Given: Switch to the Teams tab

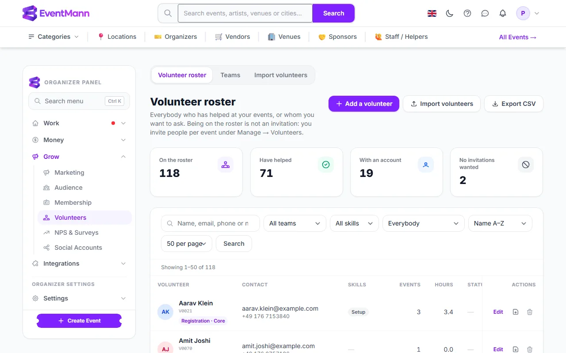Looking at the screenshot, I should pos(230,75).
